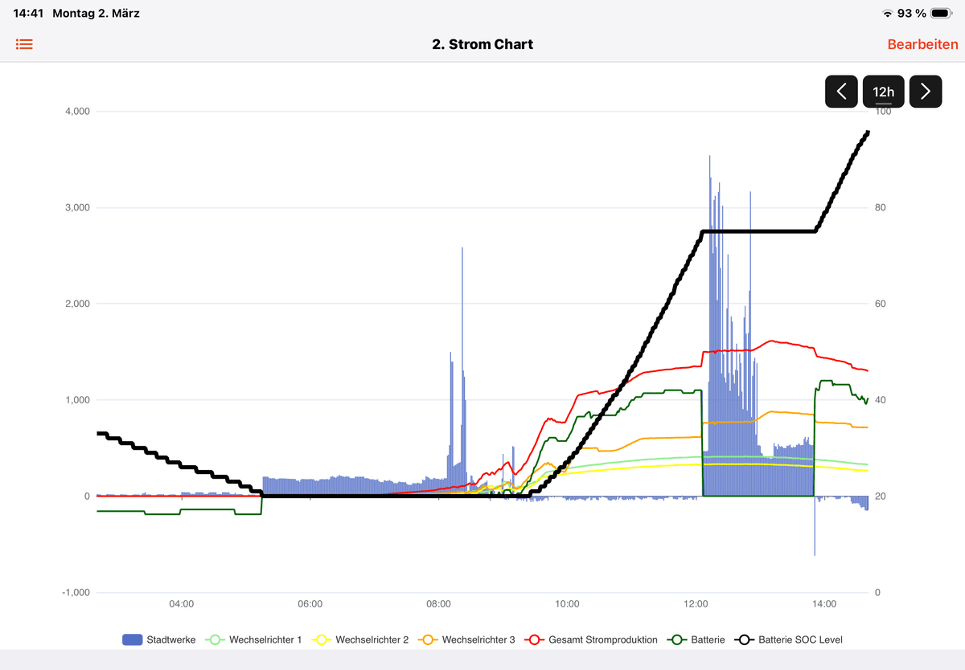Toggle Wechselrichter 2 legend entry
The height and width of the screenshot is (670, 965).
(359, 639)
